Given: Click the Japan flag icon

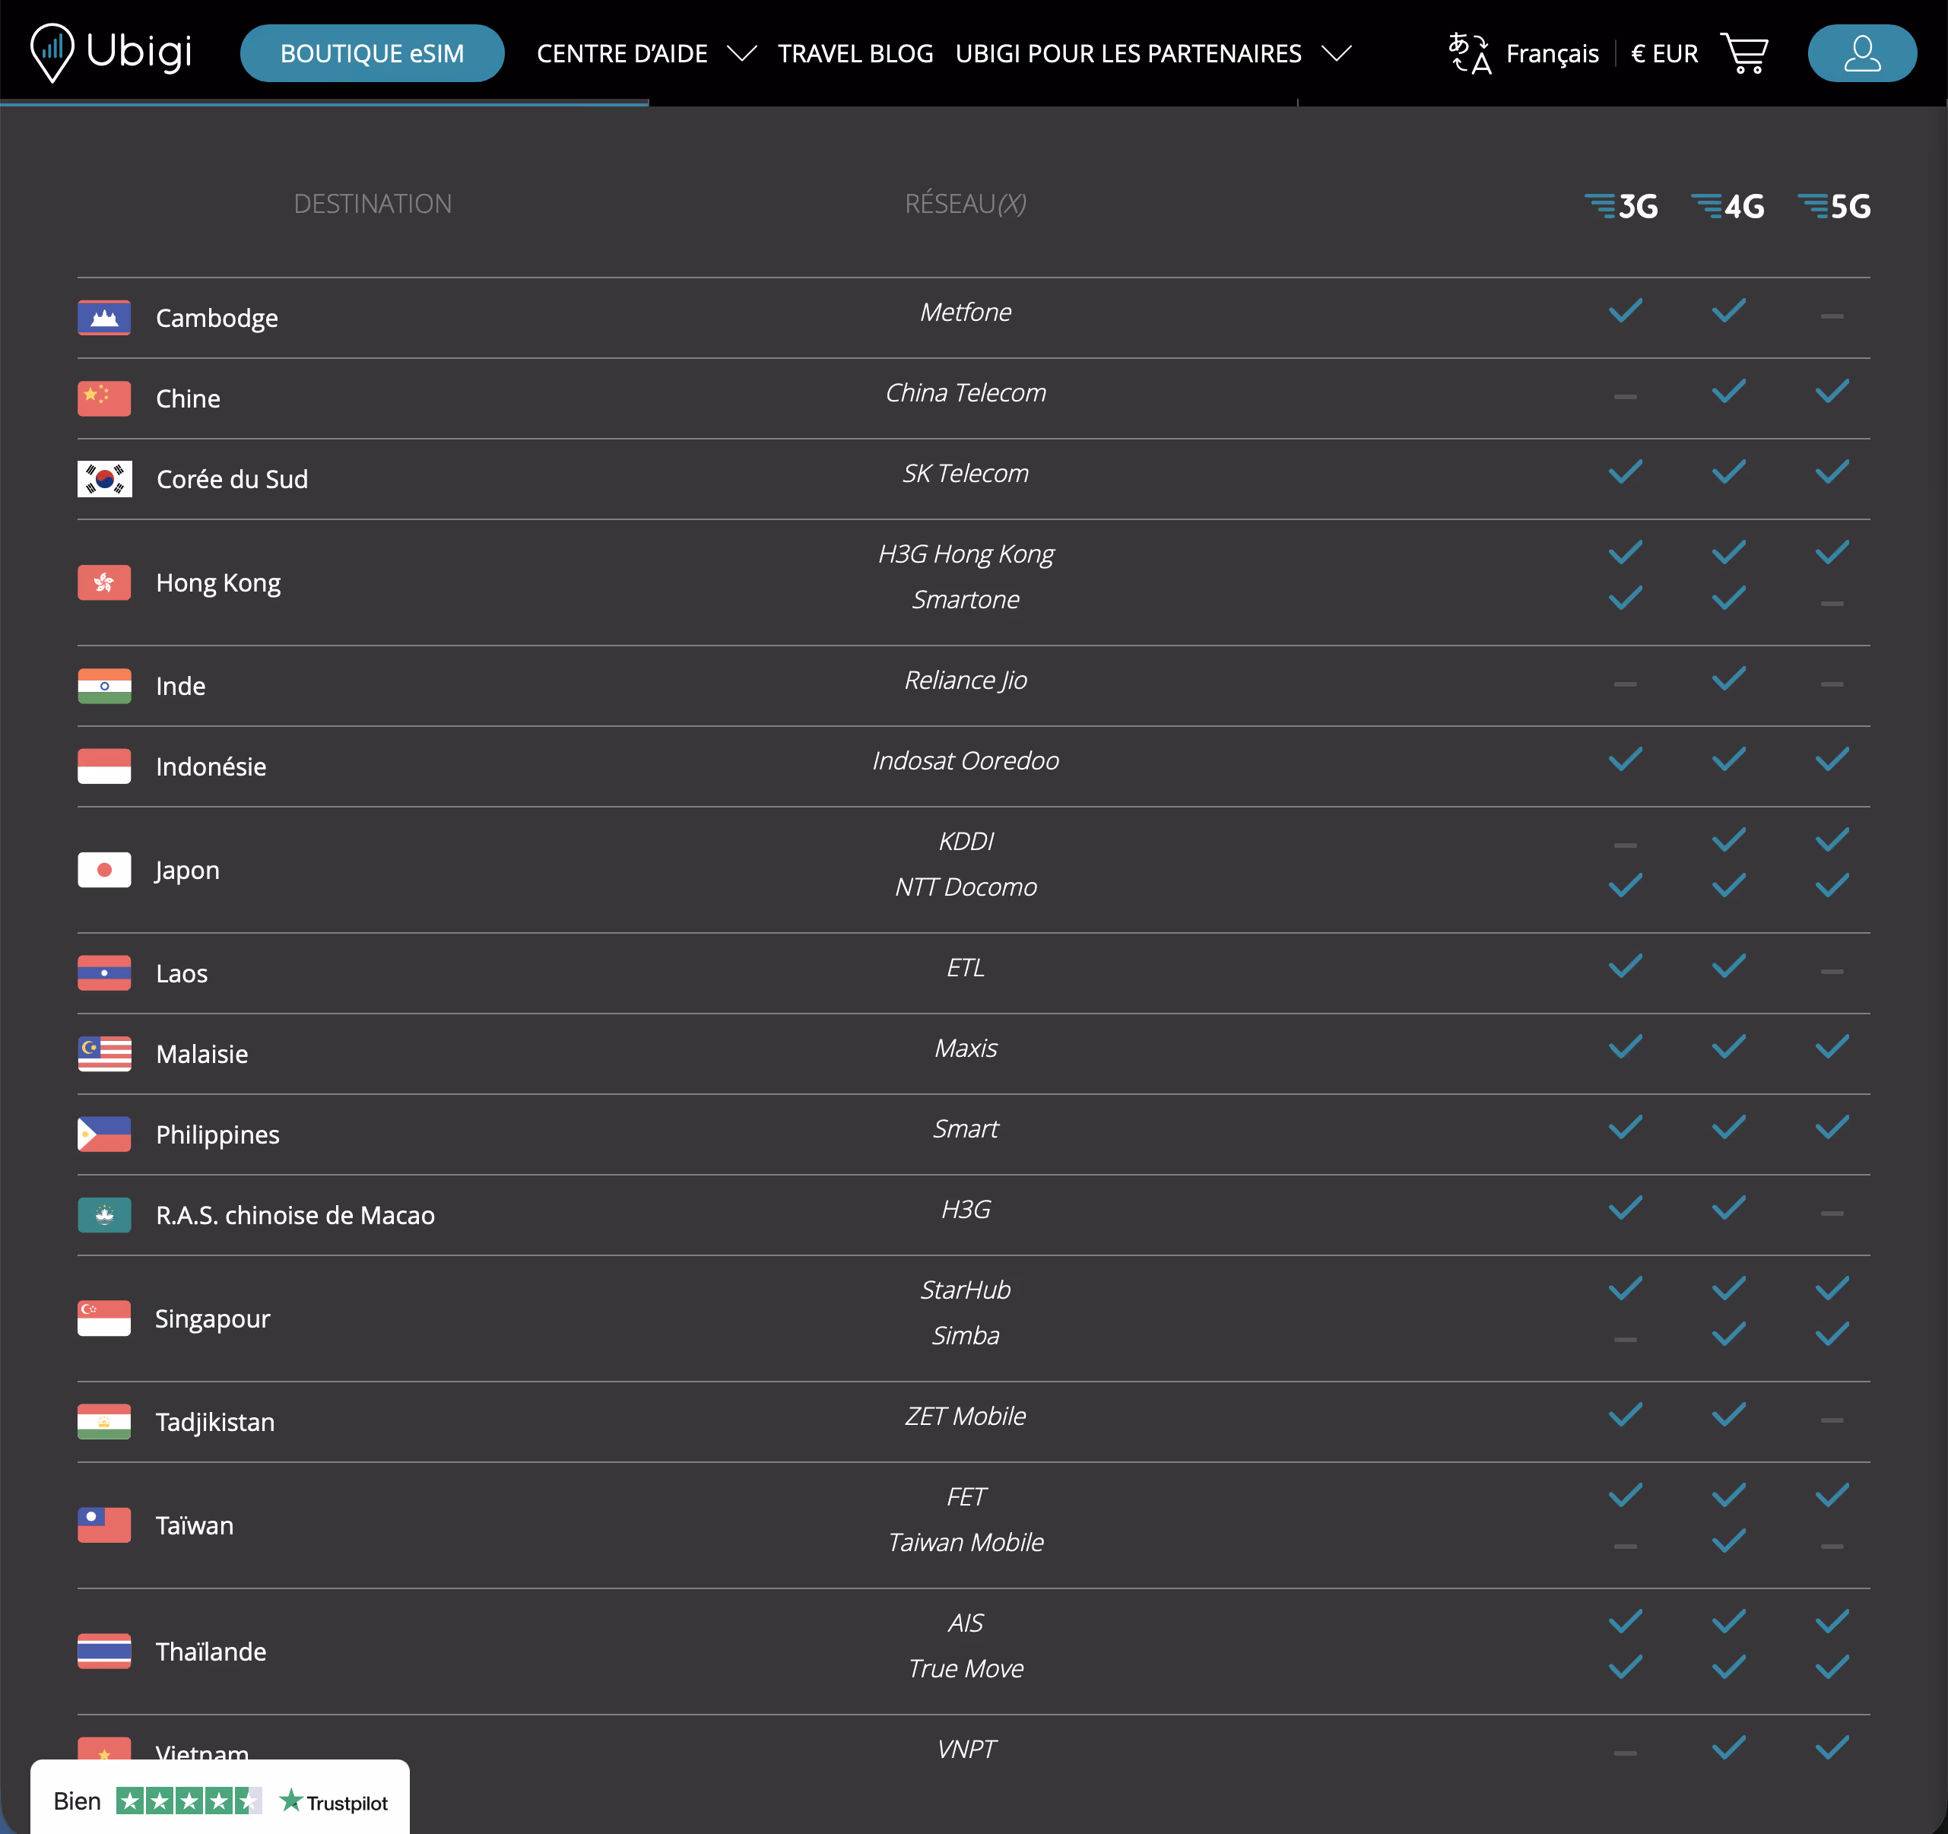Looking at the screenshot, I should [104, 869].
